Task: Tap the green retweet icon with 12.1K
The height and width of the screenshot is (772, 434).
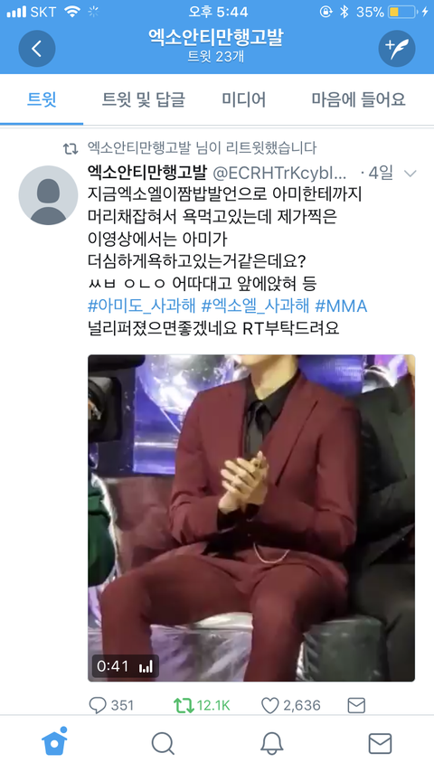Action: [x=202, y=705]
